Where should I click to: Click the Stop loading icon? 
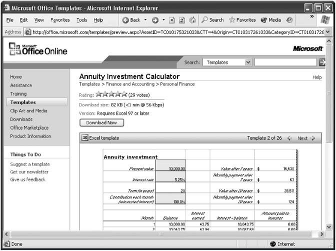171,20
